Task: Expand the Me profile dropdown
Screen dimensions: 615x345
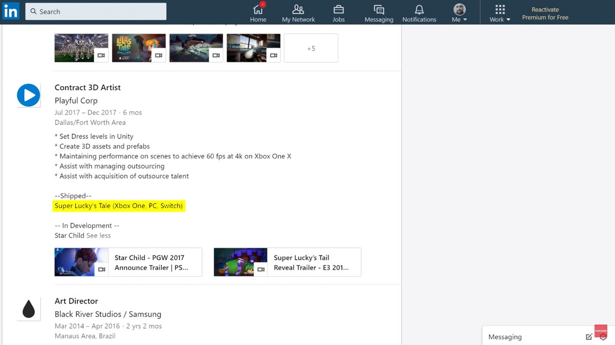Action: (x=459, y=13)
